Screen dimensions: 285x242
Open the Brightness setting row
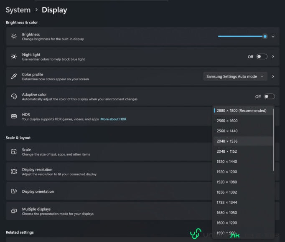pyautogui.click(x=142, y=36)
